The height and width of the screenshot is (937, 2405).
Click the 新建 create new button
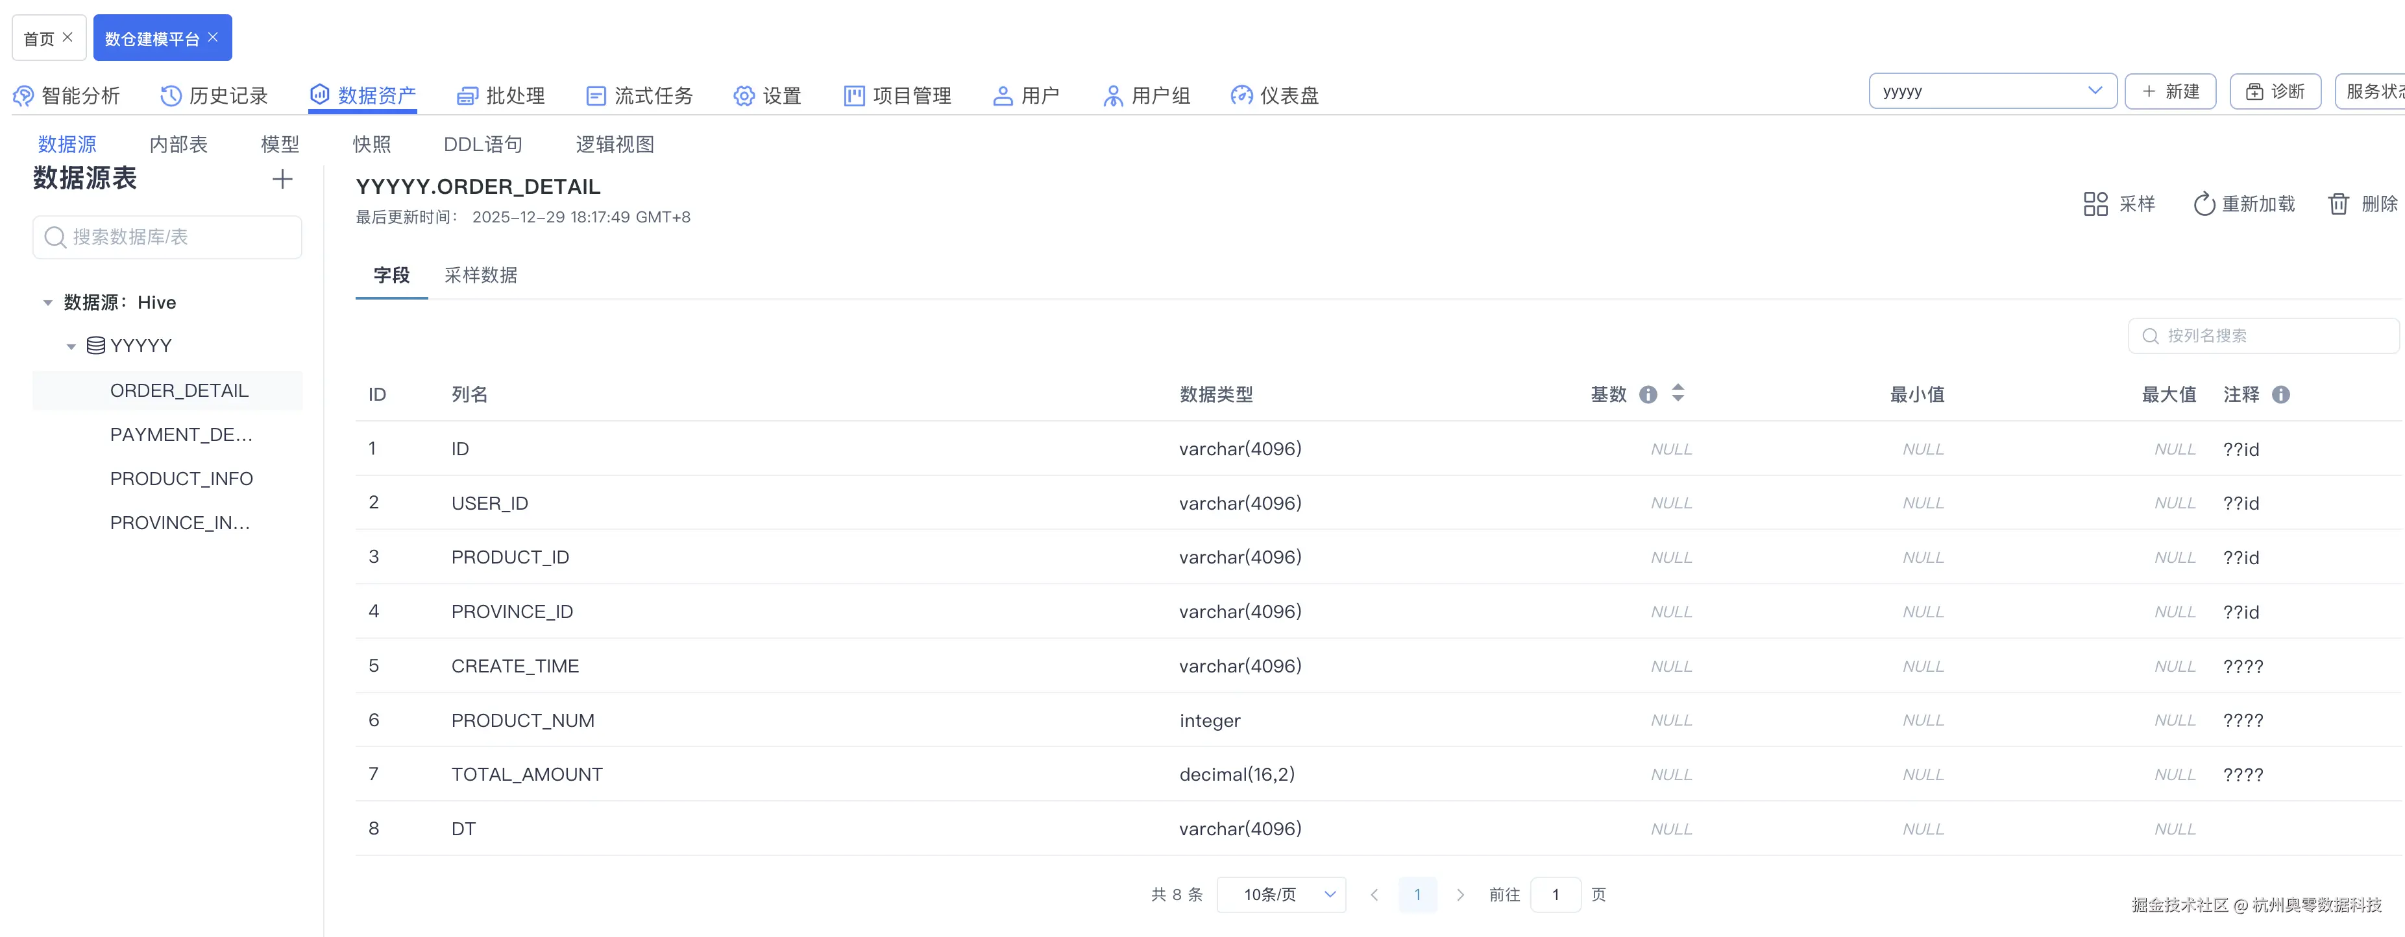[x=2169, y=91]
